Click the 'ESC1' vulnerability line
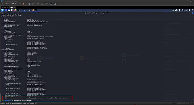Viewport: 194px width, 105px height. (x=36, y=98)
